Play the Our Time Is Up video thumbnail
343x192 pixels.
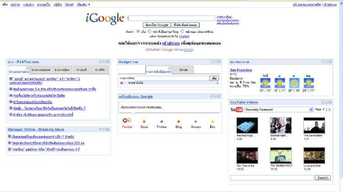point(247,155)
